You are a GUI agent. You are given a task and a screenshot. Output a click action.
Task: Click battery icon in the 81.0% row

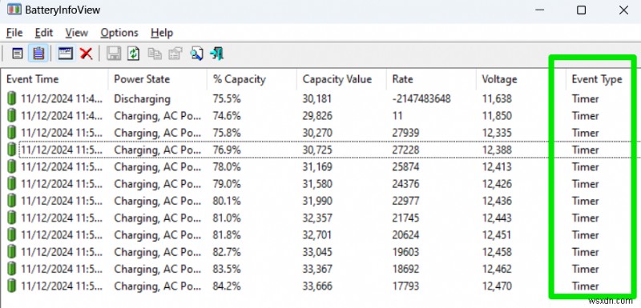pos(12,218)
